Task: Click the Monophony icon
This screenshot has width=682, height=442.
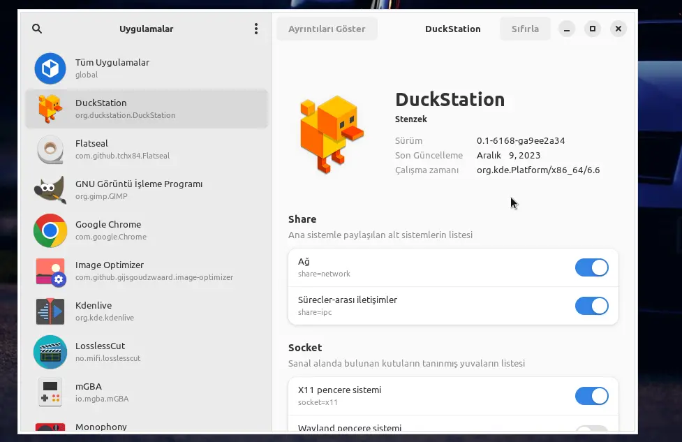Action: 50,427
